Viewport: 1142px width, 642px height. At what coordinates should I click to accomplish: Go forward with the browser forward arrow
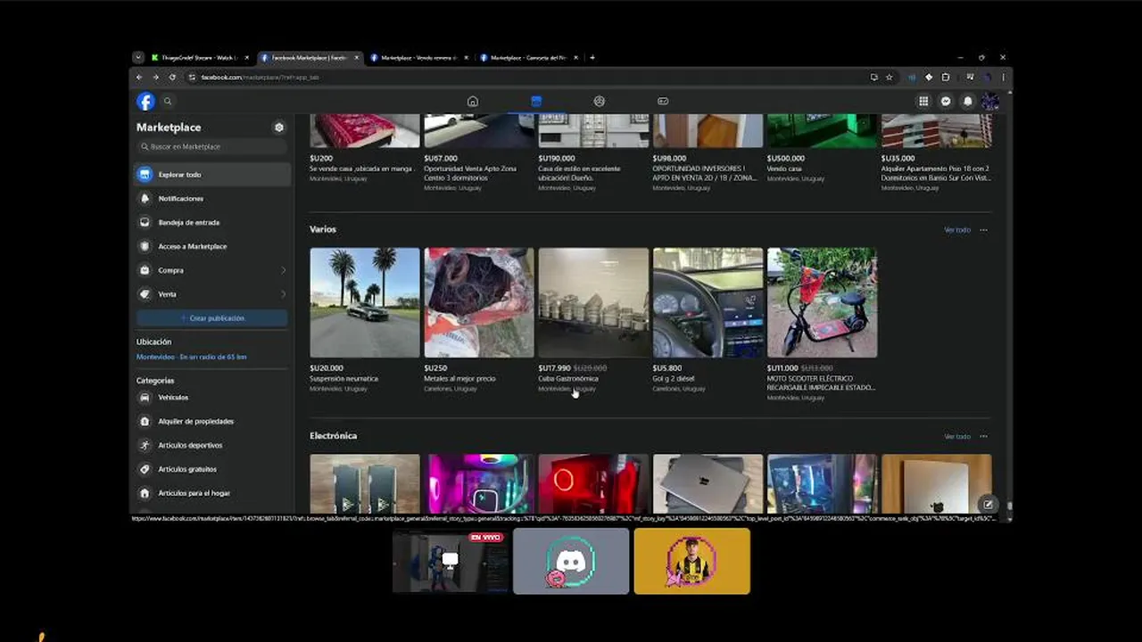tap(155, 78)
